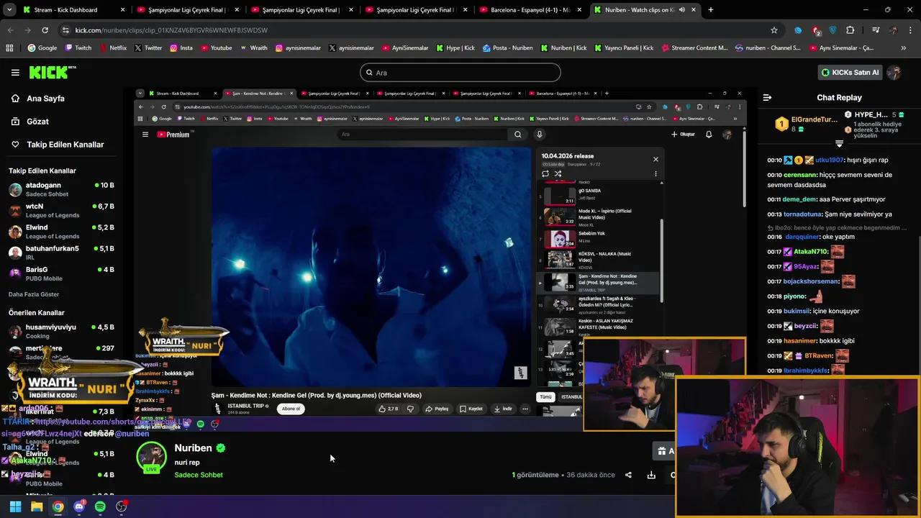Viewport: 921px width, 518px height.
Task: Open Discord from the taskbar
Action: 79,506
